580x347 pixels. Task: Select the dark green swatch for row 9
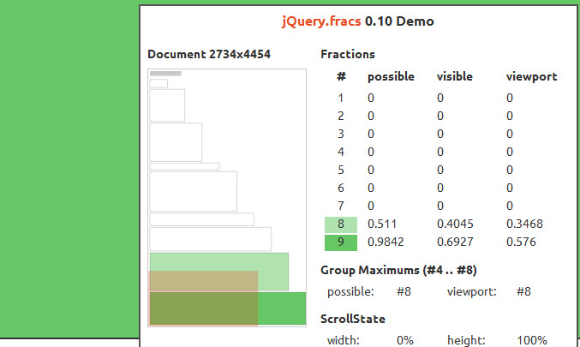341,242
